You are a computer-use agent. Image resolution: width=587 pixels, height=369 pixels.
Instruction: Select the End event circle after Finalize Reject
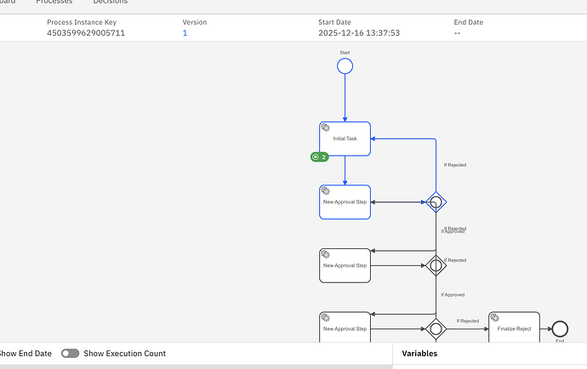(560, 329)
